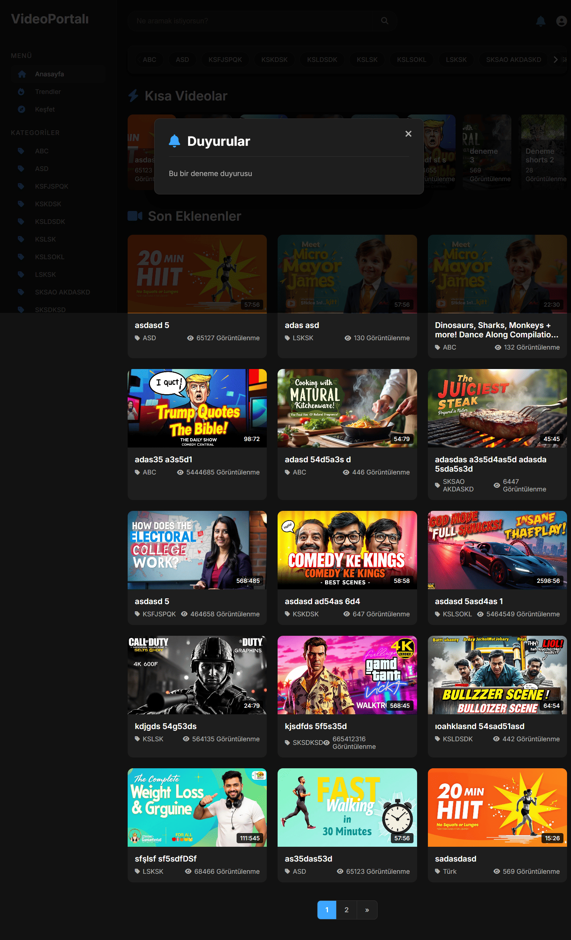Select KSLSOKL category in sidebar
Viewport: 571px width, 940px height.
pyautogui.click(x=58, y=257)
